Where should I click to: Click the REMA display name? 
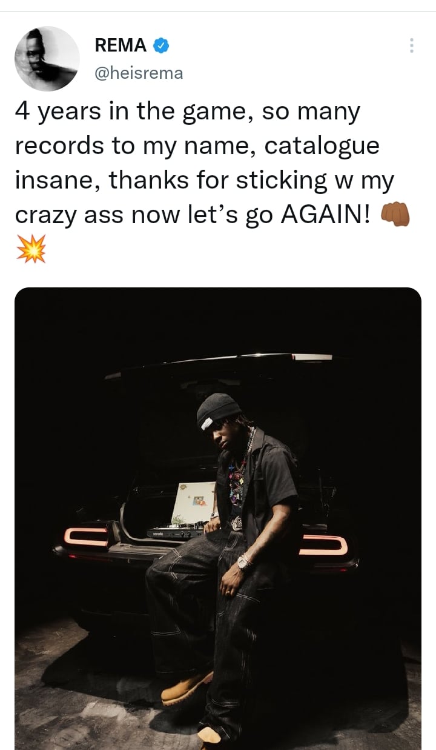(x=121, y=45)
